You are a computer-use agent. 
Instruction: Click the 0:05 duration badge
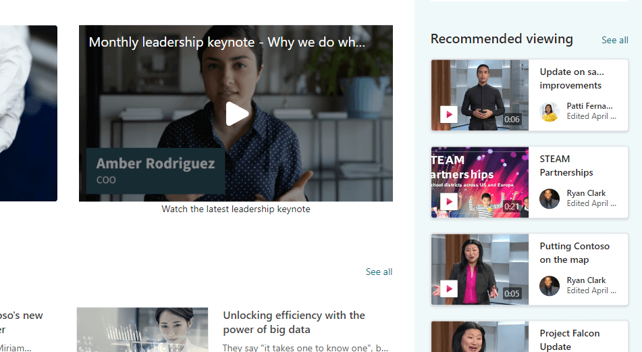(512, 293)
